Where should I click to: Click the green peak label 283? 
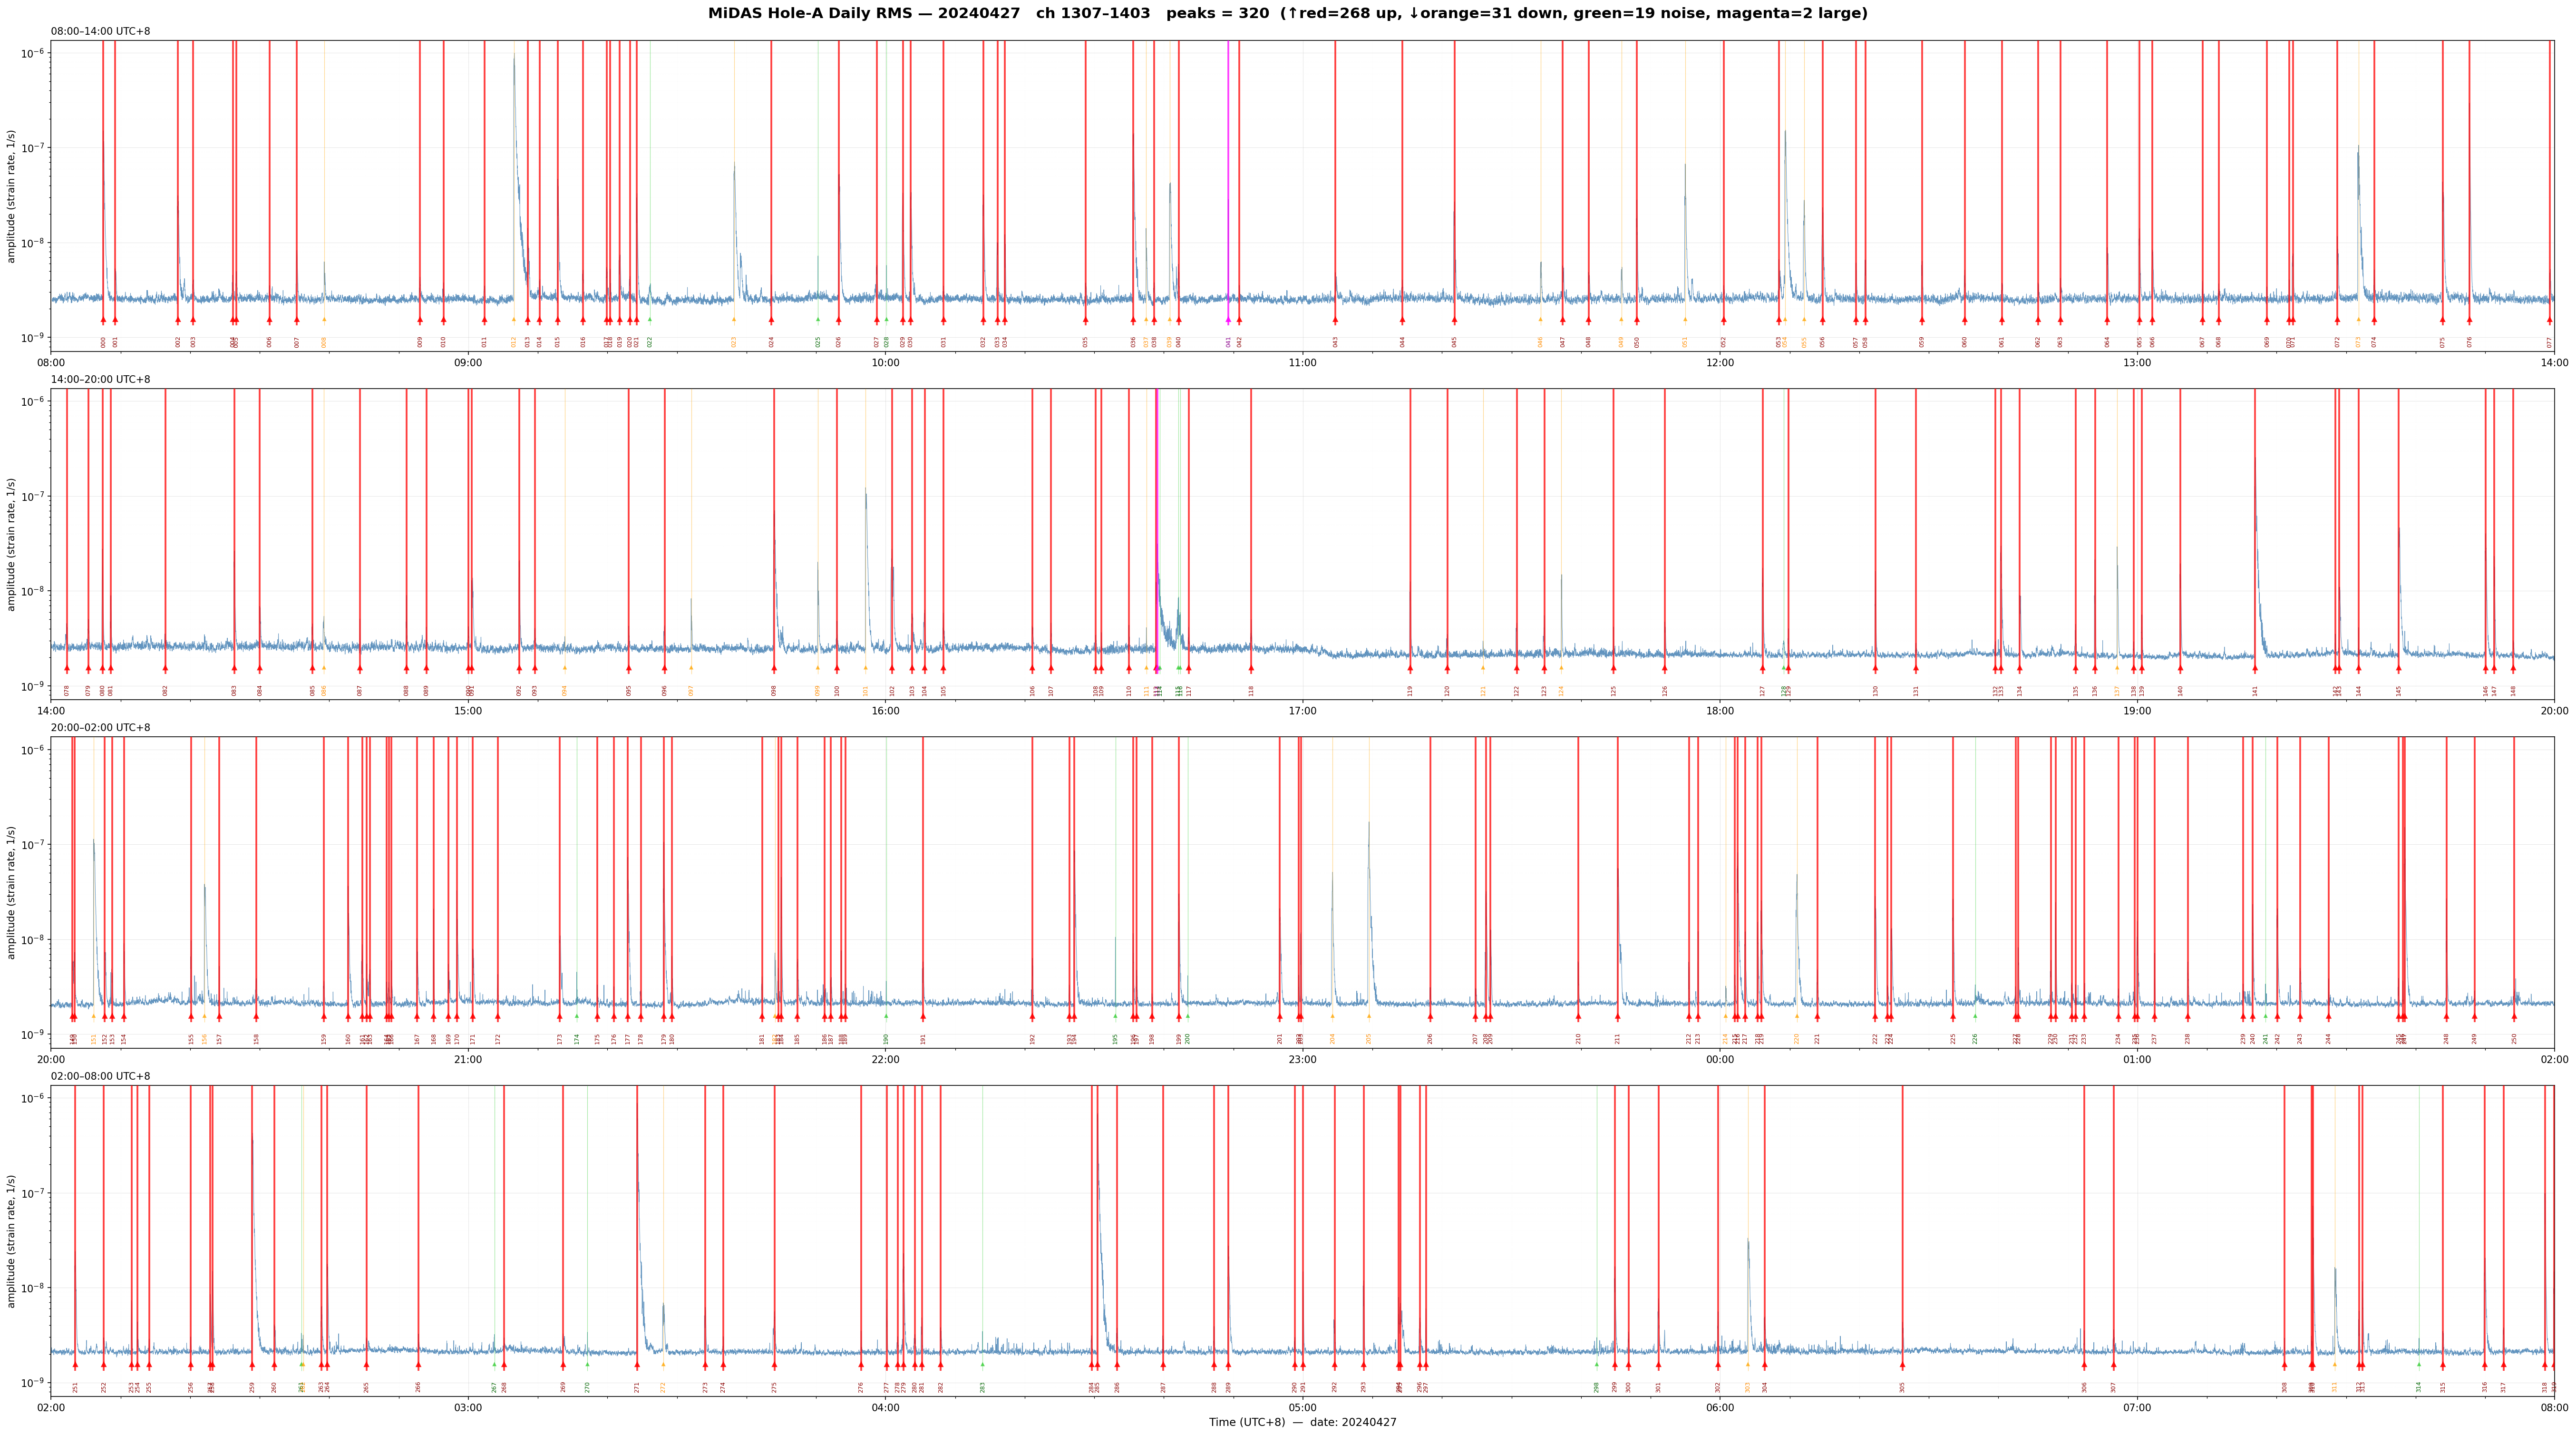point(982,1387)
